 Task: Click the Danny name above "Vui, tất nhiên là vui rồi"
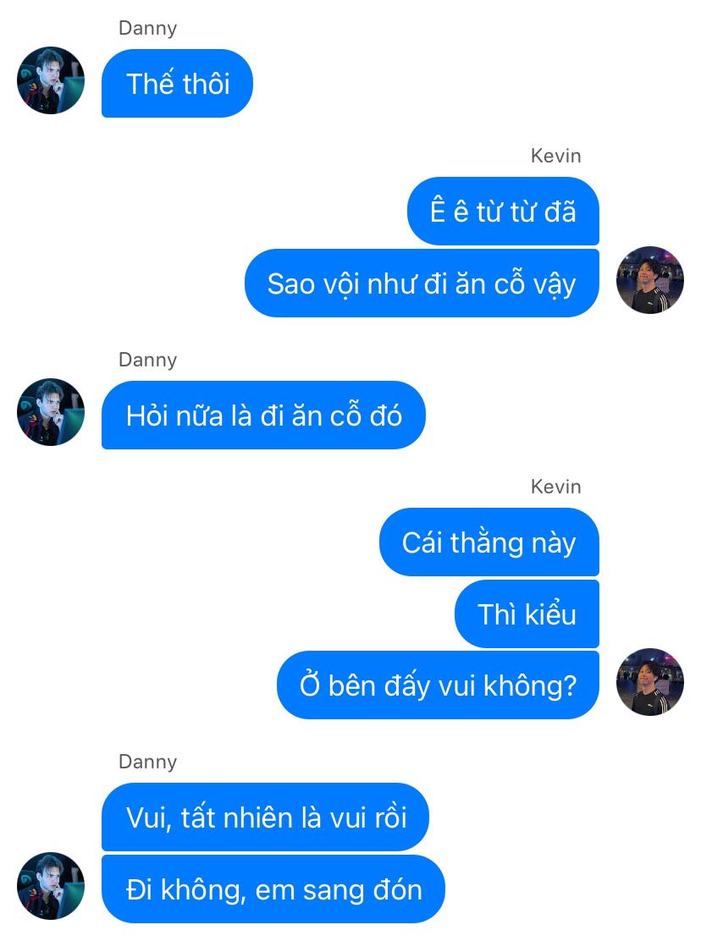tap(147, 762)
